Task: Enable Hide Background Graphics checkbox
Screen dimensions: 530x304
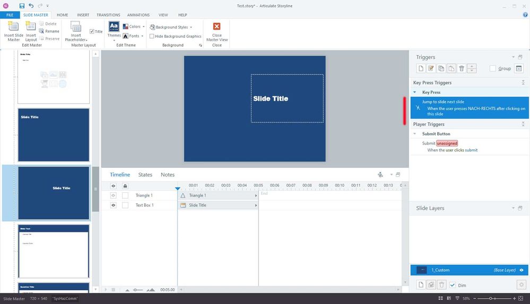Action: [x=152, y=37]
